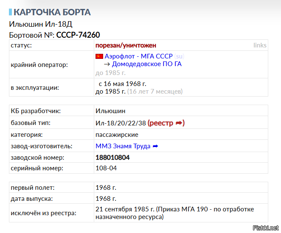This screenshot has width=281, height=233.
Task: Select the developer value Ильюшин
Action: [x=110, y=111]
